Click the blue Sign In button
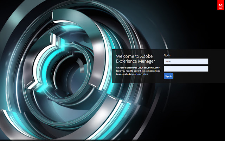Viewport: 225px width, 141px height. 169,76
